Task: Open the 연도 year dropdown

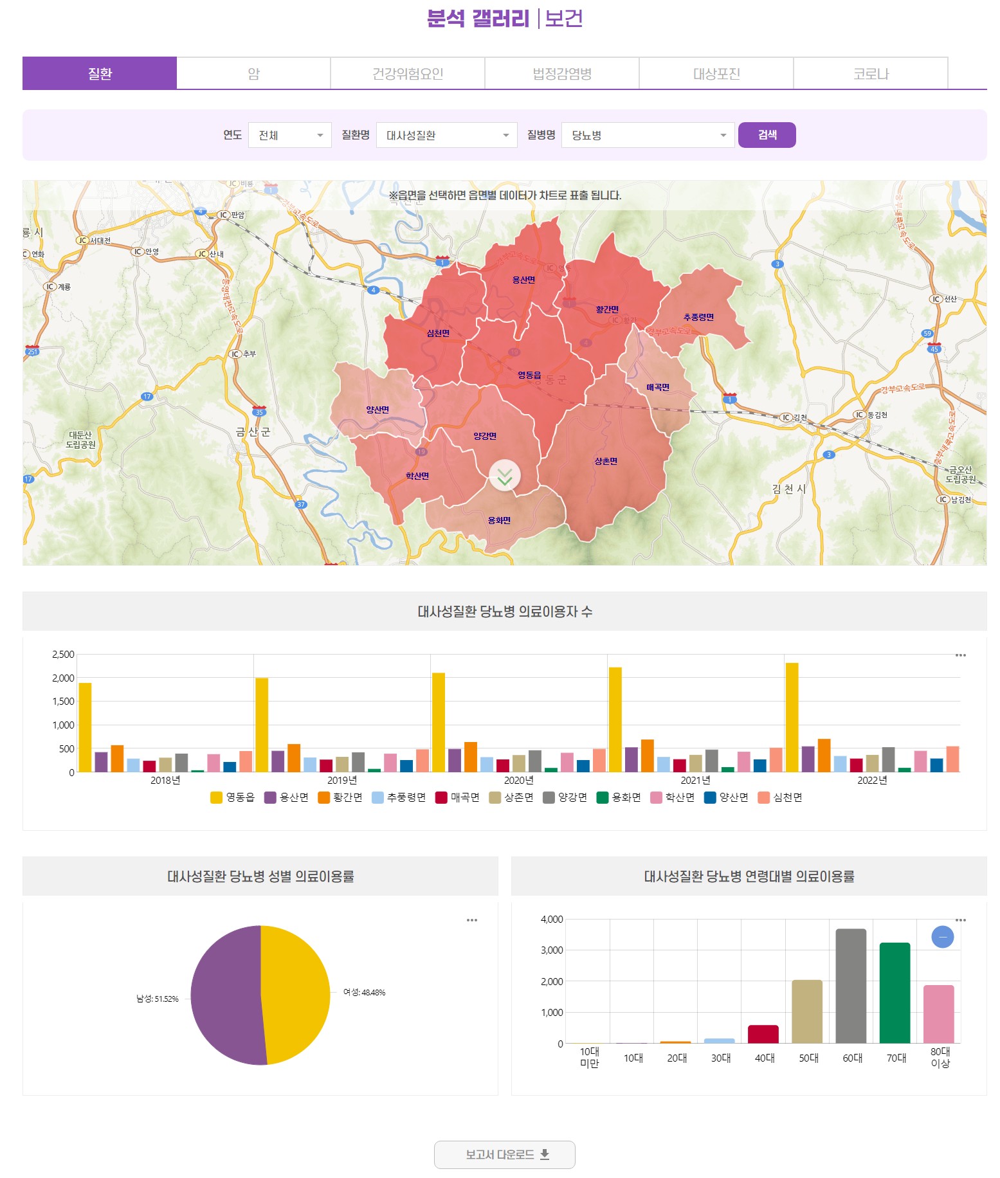Action: 289,135
